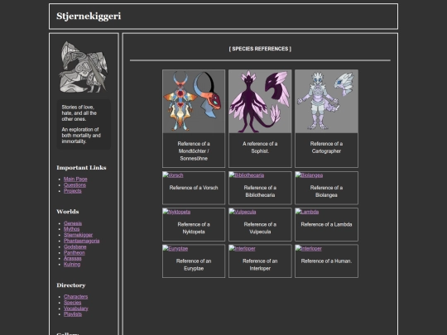Open the Stjernekigger world link

coord(78,235)
